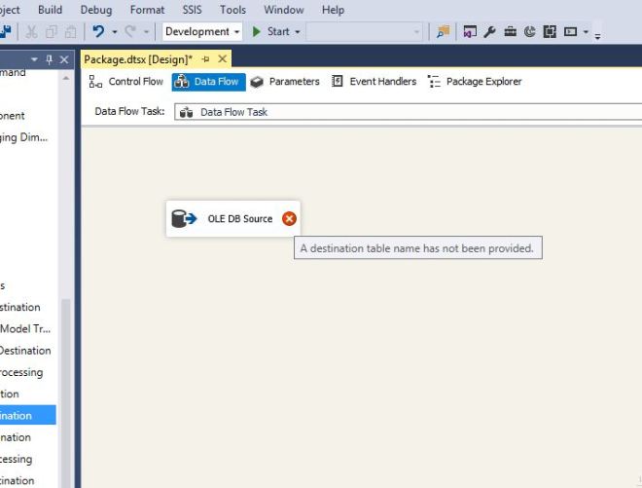The image size is (642, 488).
Task: Open the toolbox panel window position menu arrow
Action: pos(35,59)
